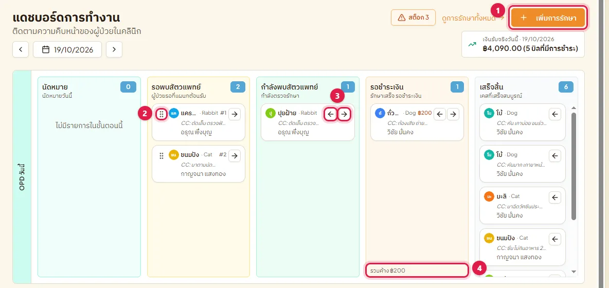Image resolution: width=609 pixels, height=288 pixels.
Task: Go to the previous date with left chevron
Action: click(21, 49)
